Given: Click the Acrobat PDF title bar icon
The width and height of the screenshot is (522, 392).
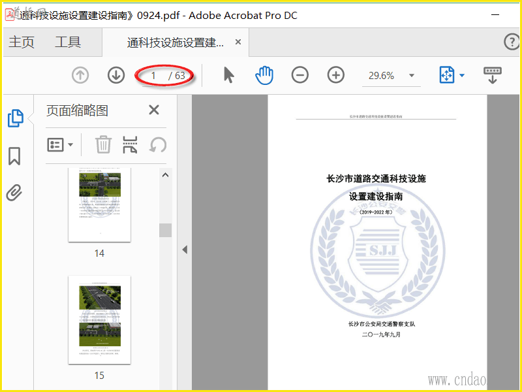Looking at the screenshot, I should (x=10, y=14).
